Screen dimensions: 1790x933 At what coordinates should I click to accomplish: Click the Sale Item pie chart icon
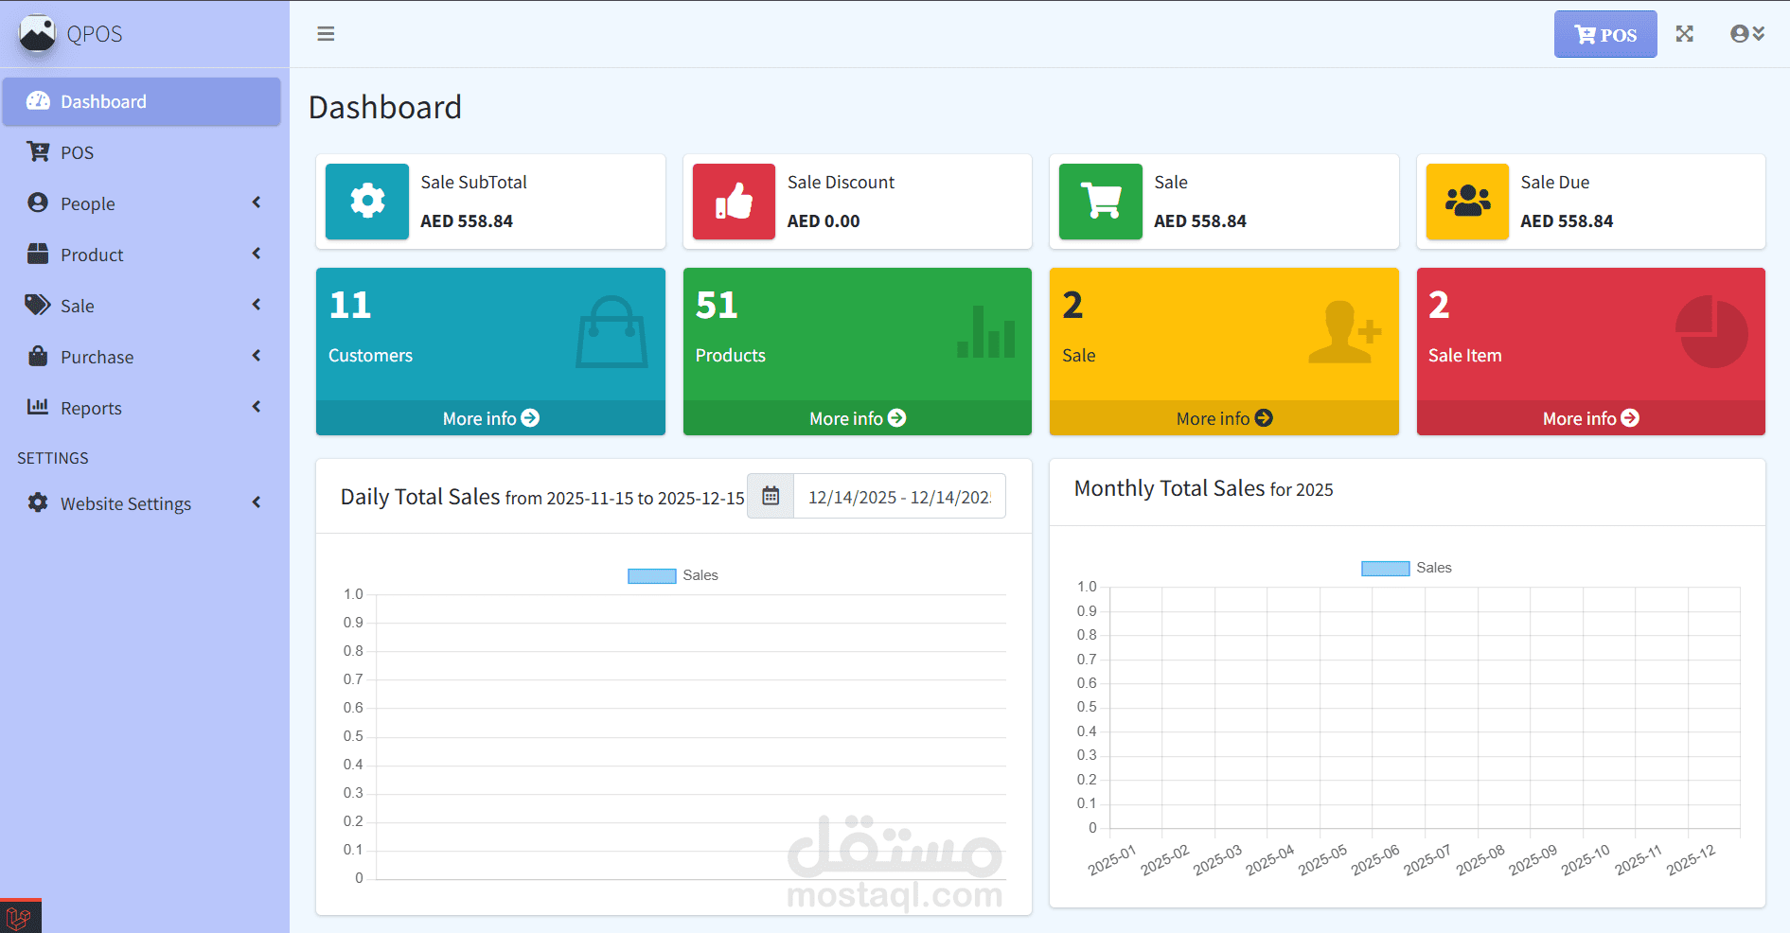1711,332
